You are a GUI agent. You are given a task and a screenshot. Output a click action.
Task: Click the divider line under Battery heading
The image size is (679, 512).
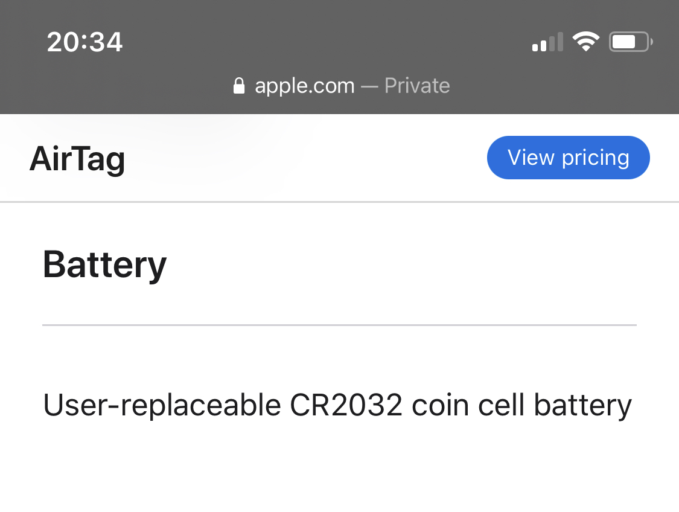click(x=339, y=325)
